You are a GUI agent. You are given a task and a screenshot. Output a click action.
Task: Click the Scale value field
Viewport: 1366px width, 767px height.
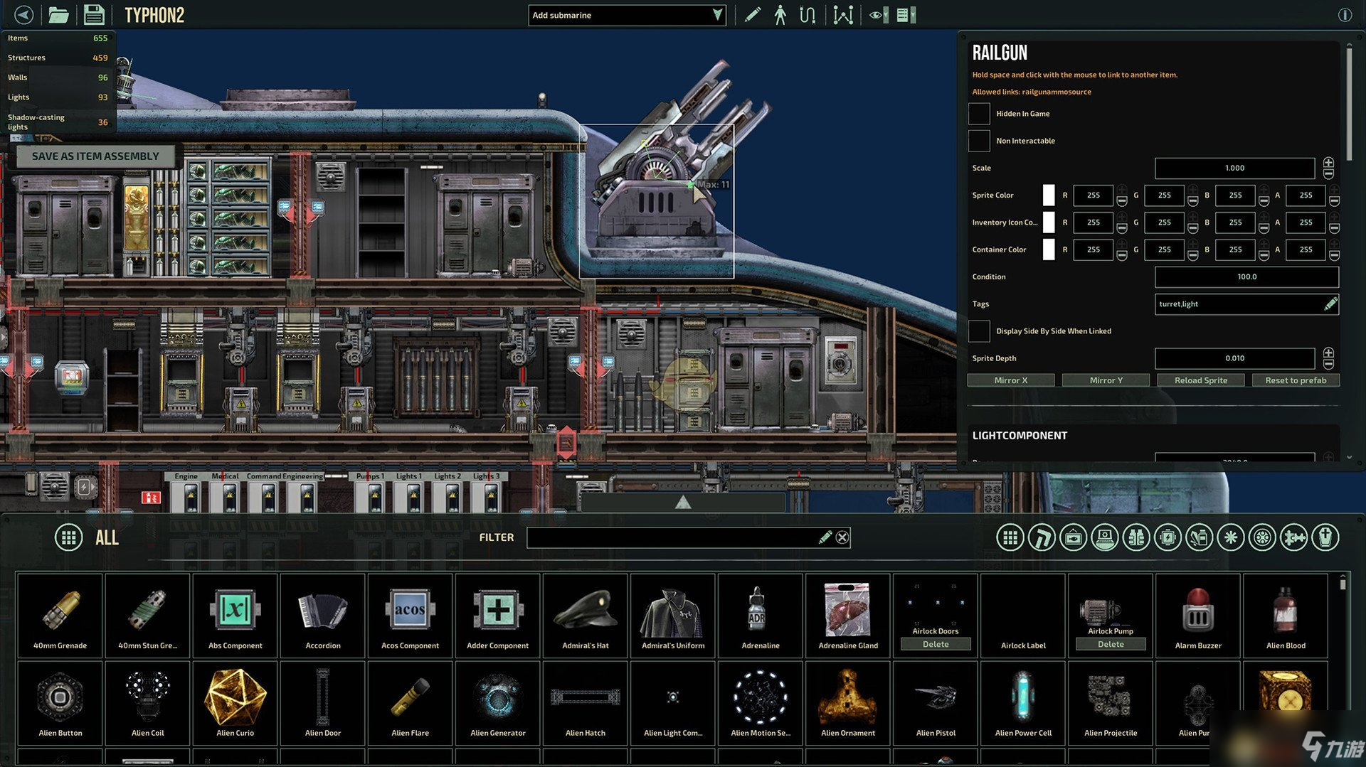tap(1234, 168)
